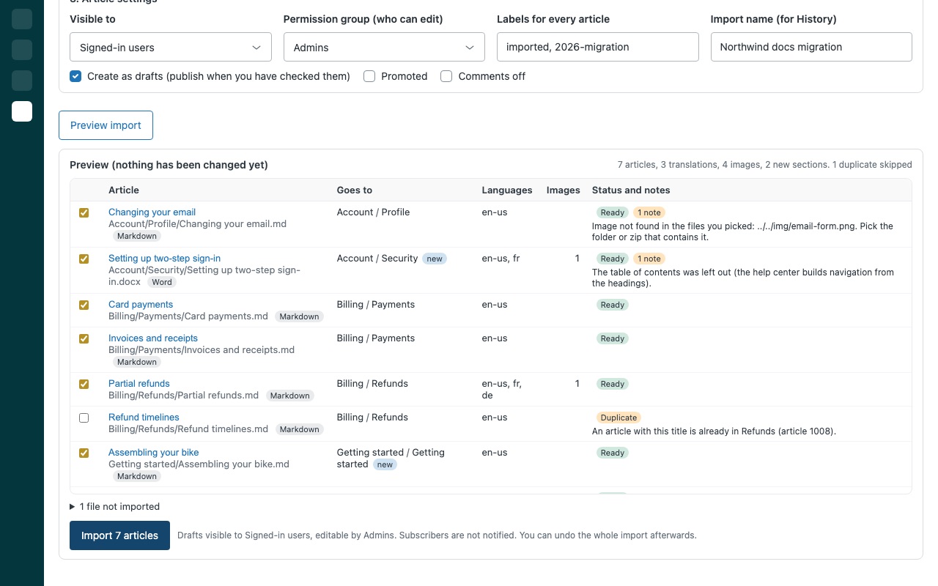Click the Ready badge in Card payments row
The image size is (938, 586).
point(613,305)
